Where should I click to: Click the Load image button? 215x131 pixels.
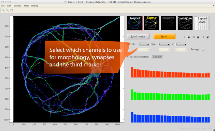(x=138, y=36)
